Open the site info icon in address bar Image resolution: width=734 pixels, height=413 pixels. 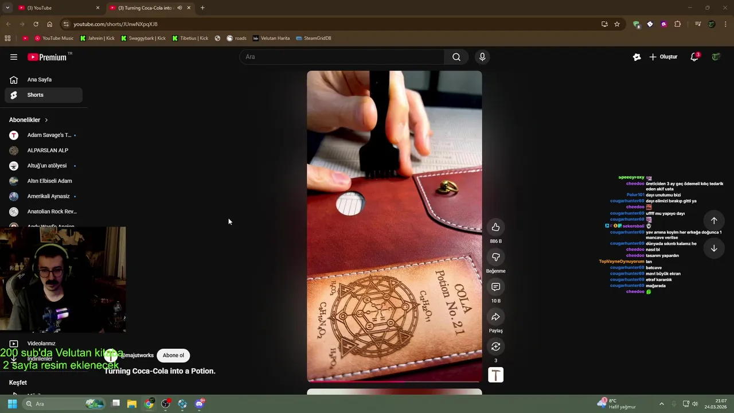coord(66,24)
